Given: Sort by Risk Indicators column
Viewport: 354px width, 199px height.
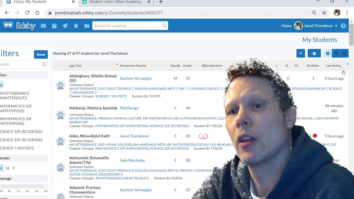Looking at the screenshot, I should (212, 66).
